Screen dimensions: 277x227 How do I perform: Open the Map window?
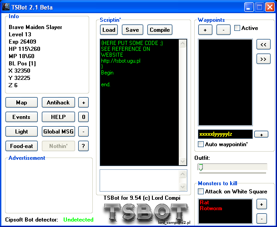coord(21,103)
